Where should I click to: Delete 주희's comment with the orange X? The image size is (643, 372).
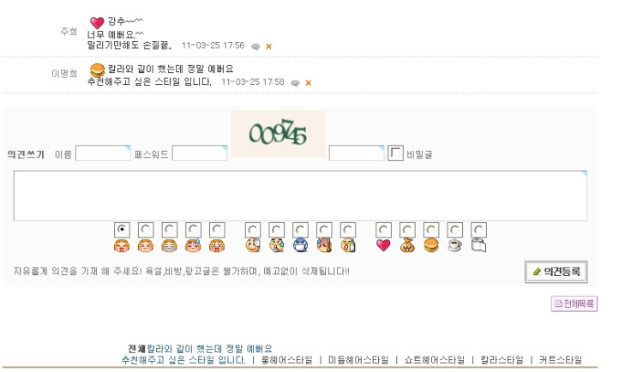pos(268,46)
